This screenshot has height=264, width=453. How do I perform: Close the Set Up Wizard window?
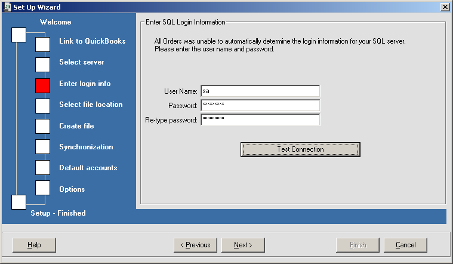click(x=445, y=7)
